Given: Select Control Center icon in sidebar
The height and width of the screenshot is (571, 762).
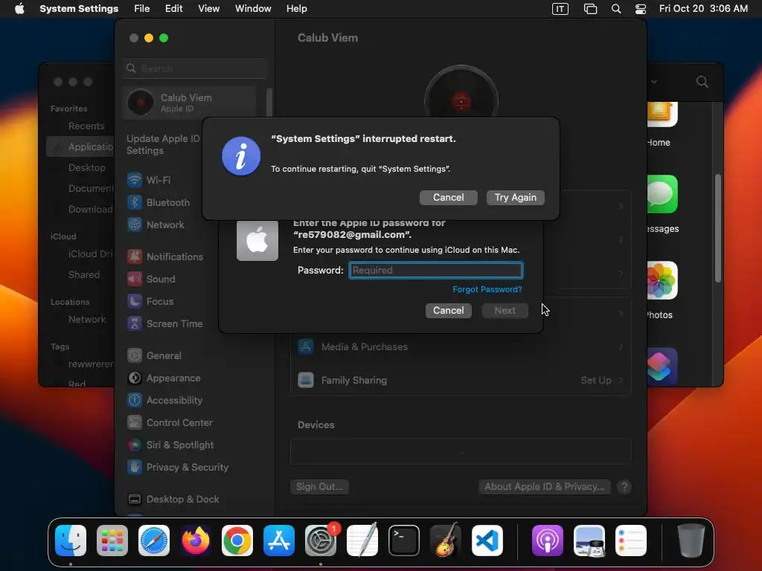Looking at the screenshot, I should (135, 422).
